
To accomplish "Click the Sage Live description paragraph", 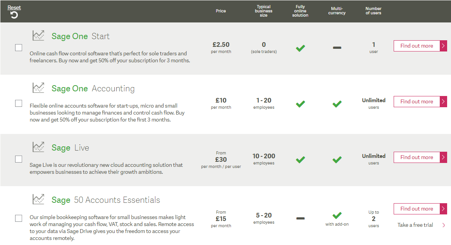I will 106,168.
